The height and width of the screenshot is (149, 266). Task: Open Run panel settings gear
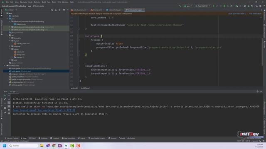coord(257,91)
